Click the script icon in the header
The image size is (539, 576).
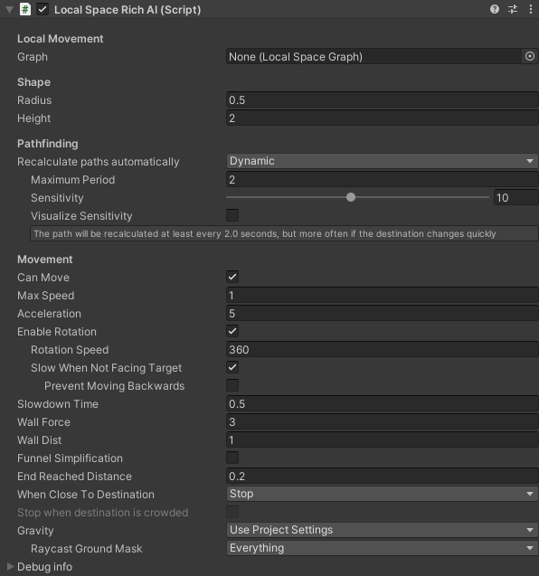(25, 9)
